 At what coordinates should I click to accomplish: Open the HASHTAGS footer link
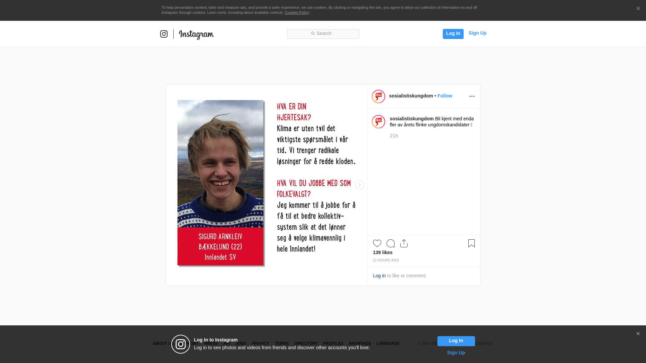click(360, 344)
